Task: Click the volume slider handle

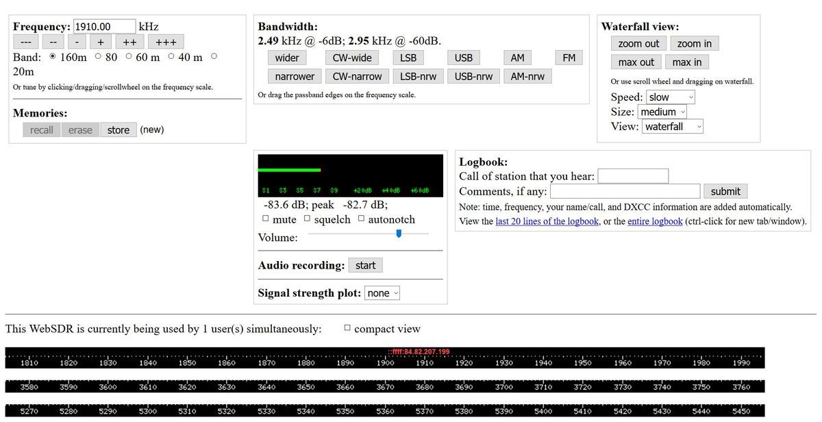Action: pyautogui.click(x=399, y=234)
